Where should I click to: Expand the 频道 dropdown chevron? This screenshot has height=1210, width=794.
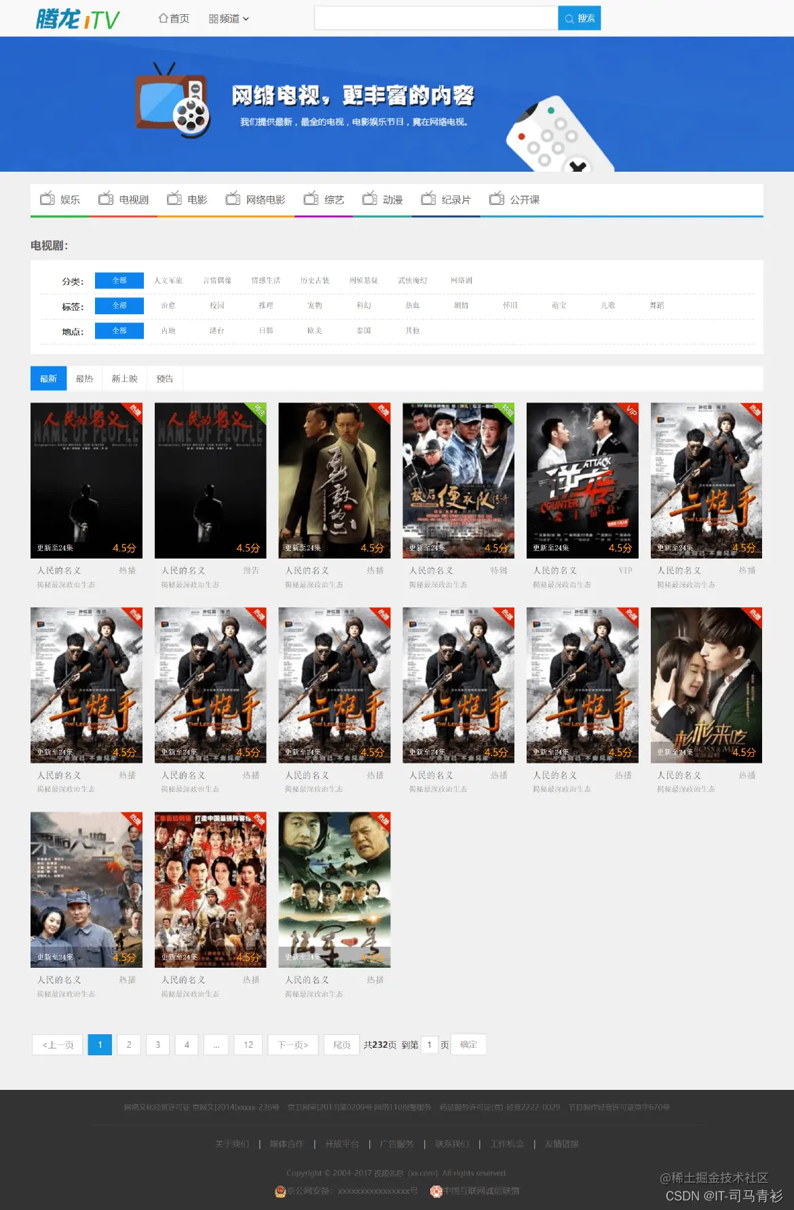click(246, 19)
